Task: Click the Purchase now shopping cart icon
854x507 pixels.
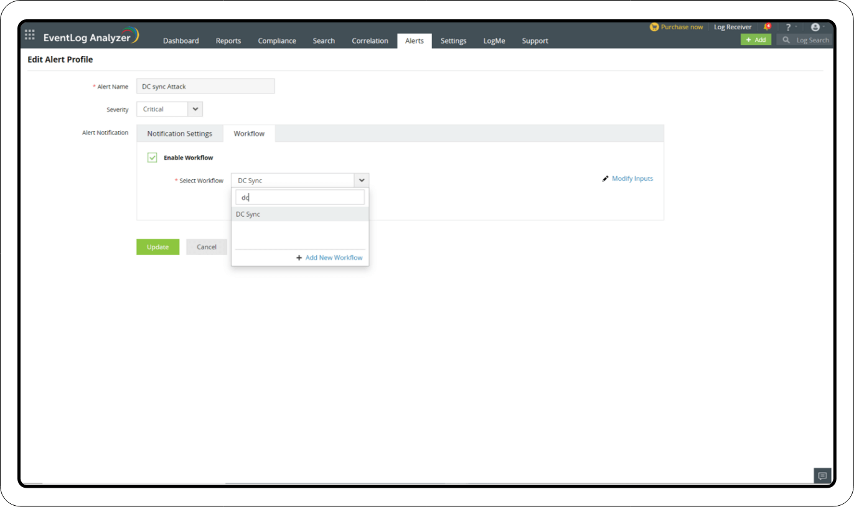Action: click(654, 27)
